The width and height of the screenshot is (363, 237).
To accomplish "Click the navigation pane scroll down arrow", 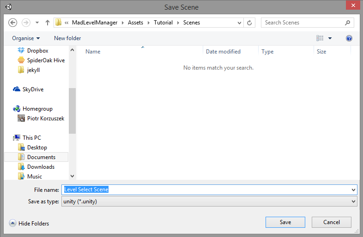I will pos(72,176).
